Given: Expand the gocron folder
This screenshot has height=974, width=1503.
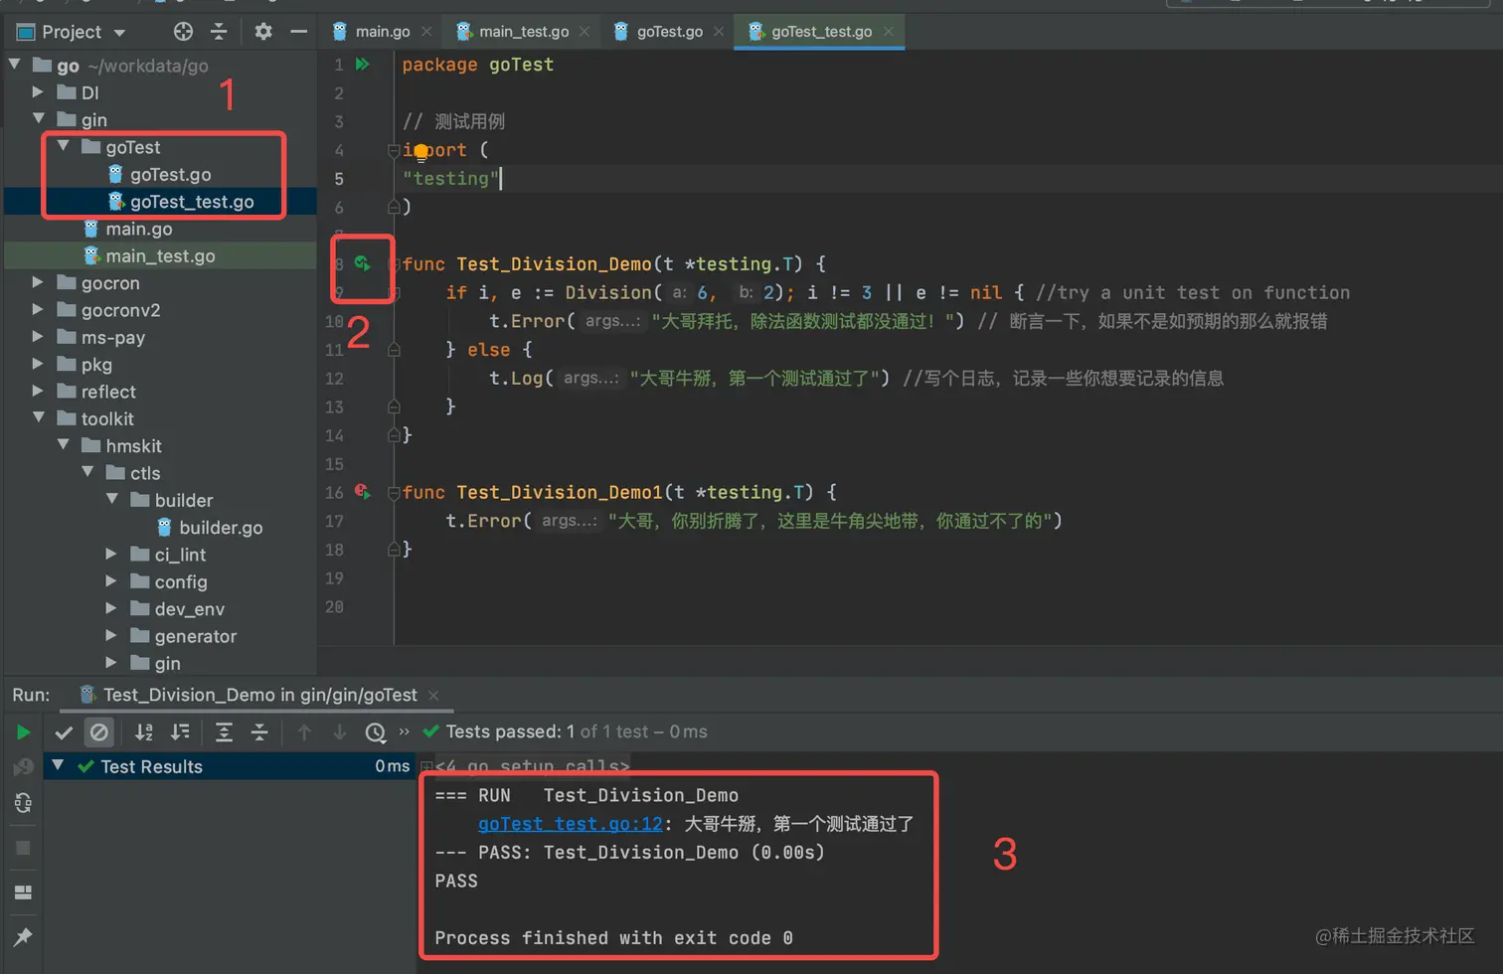Looking at the screenshot, I should [39, 283].
